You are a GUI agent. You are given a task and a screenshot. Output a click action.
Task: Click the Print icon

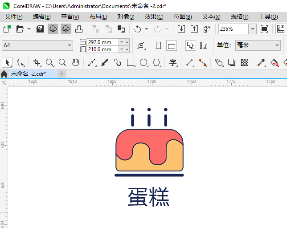[x=79, y=29]
